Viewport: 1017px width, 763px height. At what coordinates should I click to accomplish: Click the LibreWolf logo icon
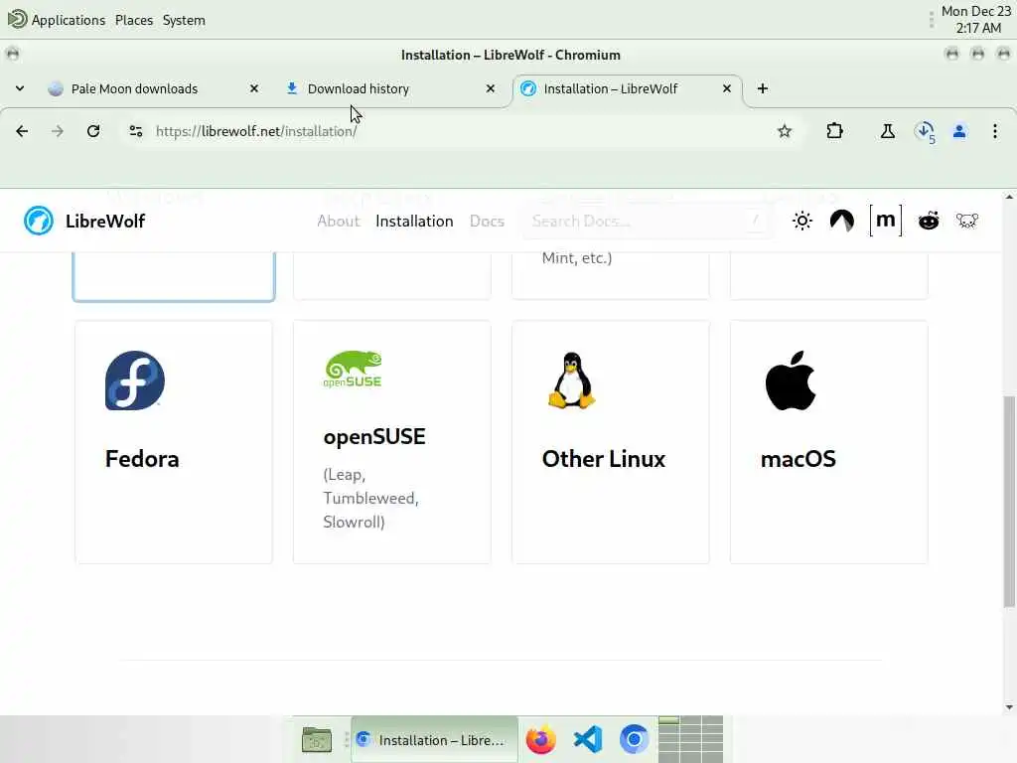39,221
